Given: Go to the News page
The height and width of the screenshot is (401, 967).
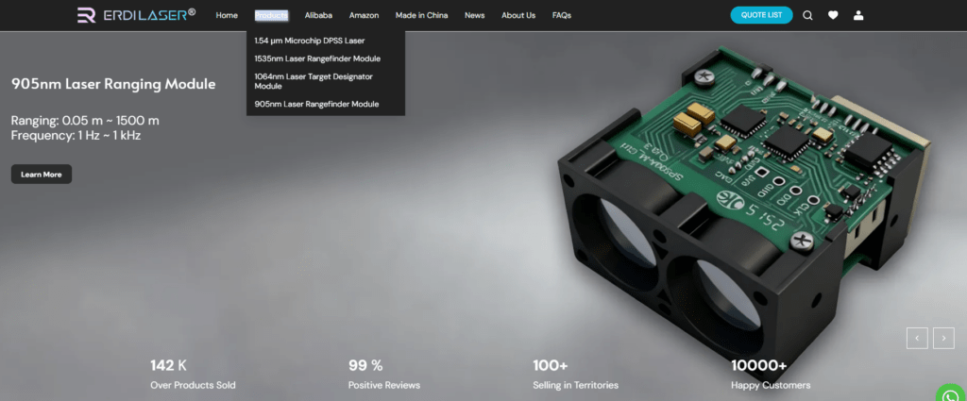Looking at the screenshot, I should 475,15.
